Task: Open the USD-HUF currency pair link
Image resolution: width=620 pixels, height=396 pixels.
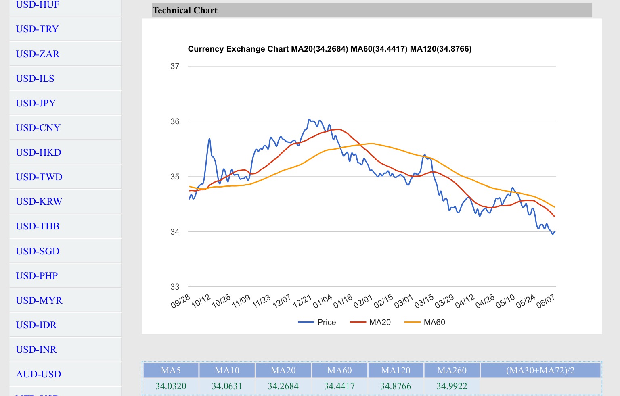Action: point(38,4)
